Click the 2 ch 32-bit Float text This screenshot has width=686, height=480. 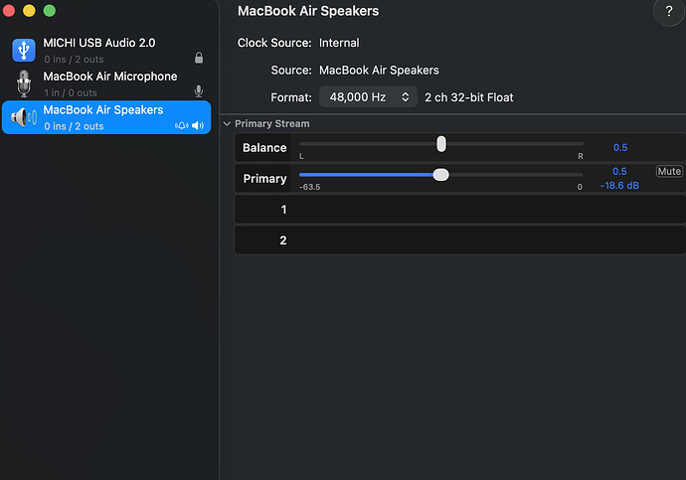(469, 97)
